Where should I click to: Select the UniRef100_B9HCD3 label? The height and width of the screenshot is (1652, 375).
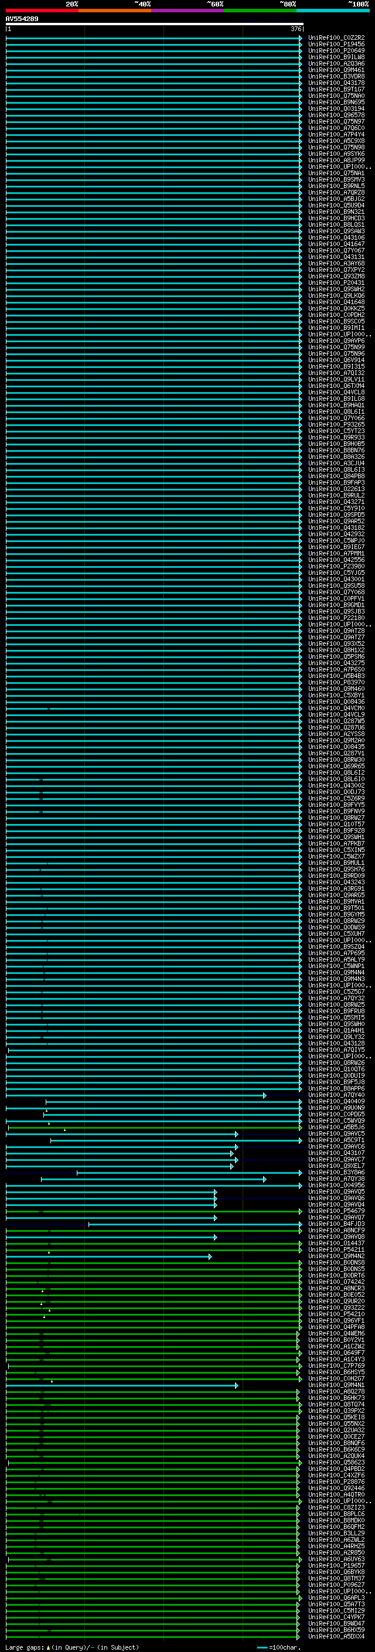[336, 218]
